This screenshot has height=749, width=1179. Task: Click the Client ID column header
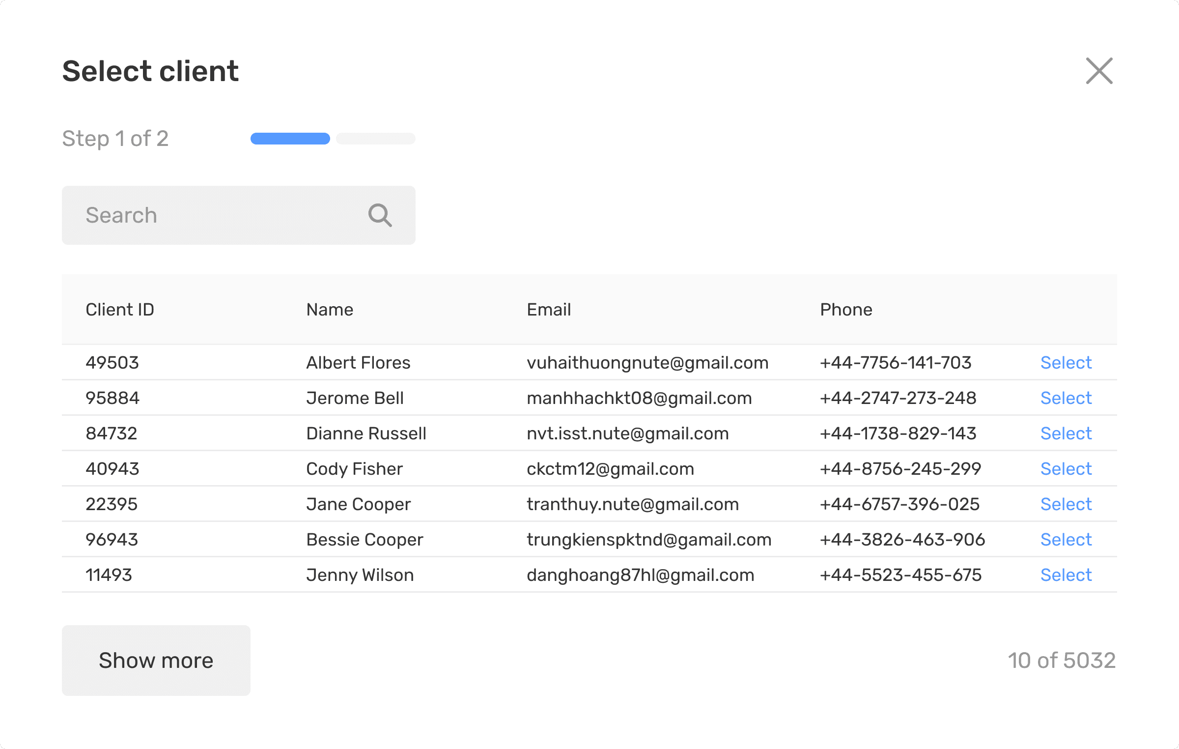[x=120, y=310]
